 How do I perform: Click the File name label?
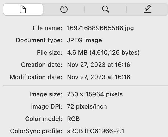click(x=47, y=28)
